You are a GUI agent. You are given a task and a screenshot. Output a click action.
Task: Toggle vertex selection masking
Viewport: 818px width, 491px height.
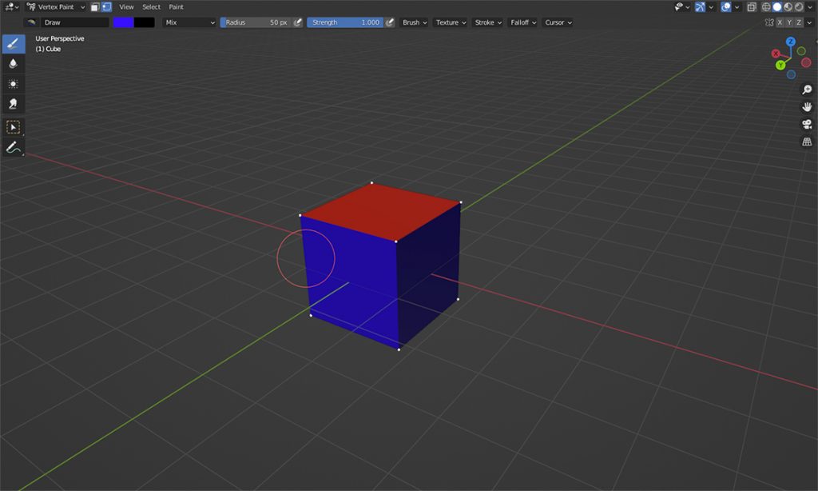[x=107, y=6]
